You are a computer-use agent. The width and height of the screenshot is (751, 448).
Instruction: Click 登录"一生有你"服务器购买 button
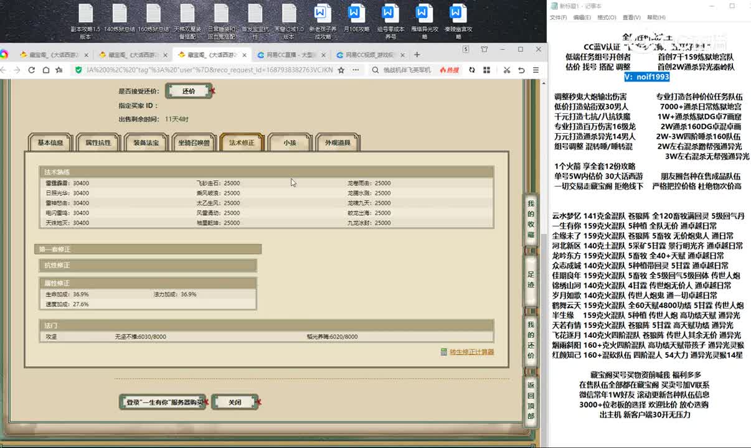tap(163, 402)
